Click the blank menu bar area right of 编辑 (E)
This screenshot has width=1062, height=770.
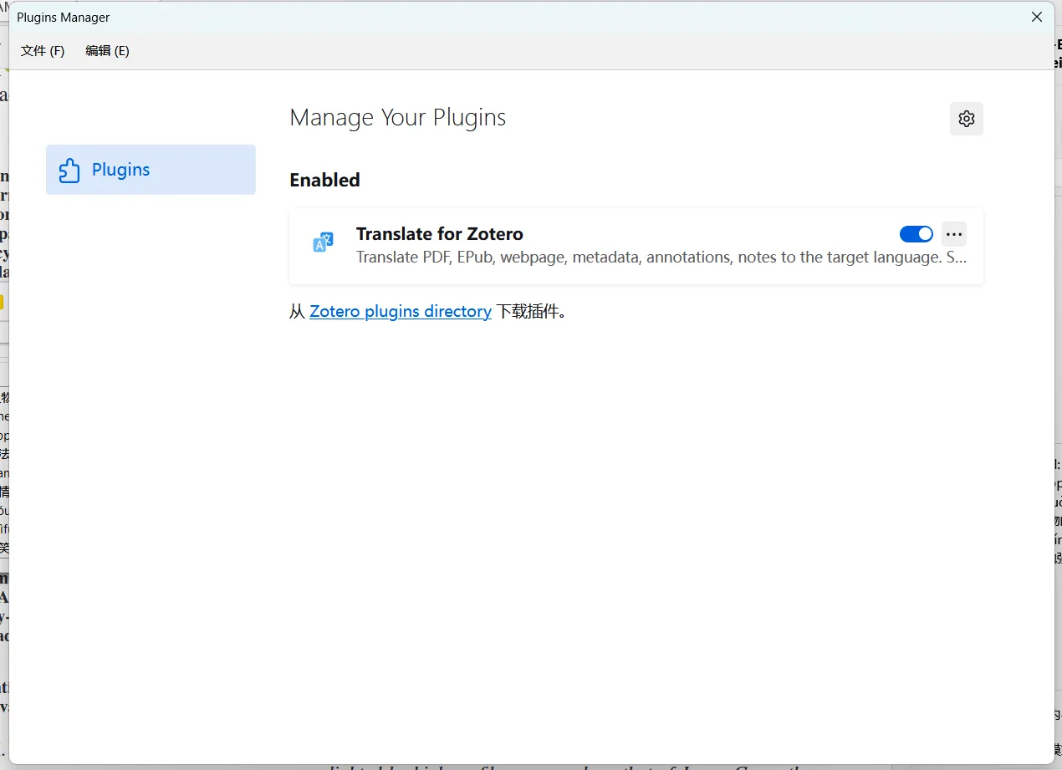(x=502, y=51)
